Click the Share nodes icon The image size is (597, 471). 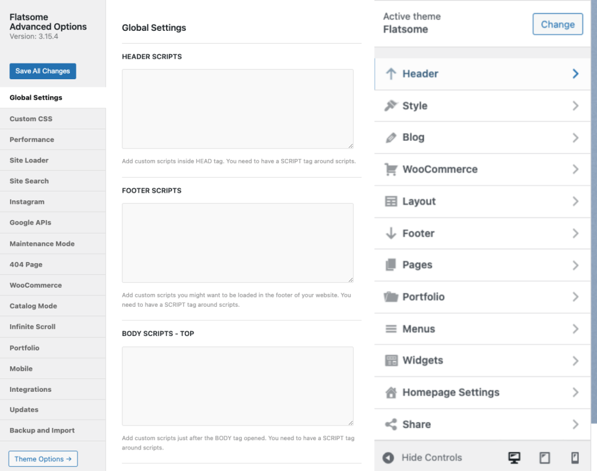point(391,424)
